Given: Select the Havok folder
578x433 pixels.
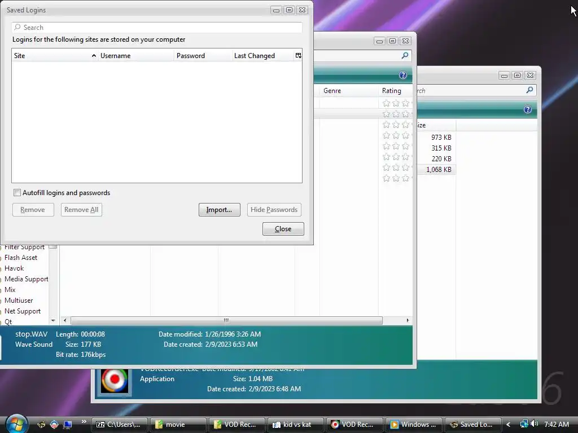Looking at the screenshot, I should coord(14,268).
